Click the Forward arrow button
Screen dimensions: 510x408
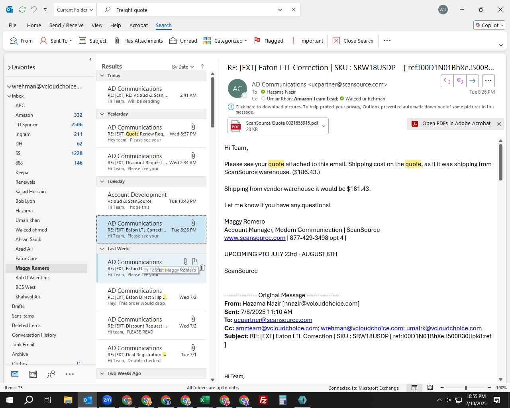pos(472,81)
